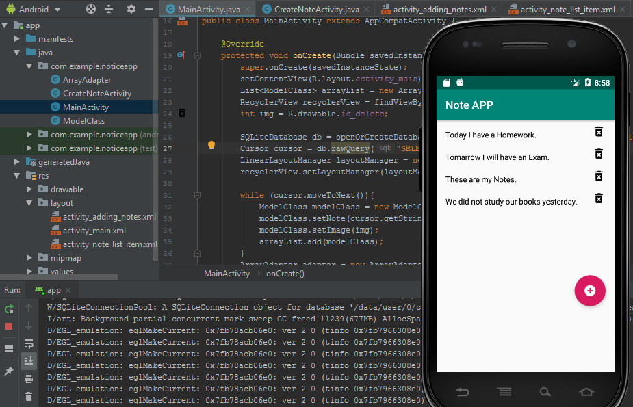This screenshot has height=407, width=633.
Task: Toggle scroll to end in Run console
Action: tap(29, 360)
